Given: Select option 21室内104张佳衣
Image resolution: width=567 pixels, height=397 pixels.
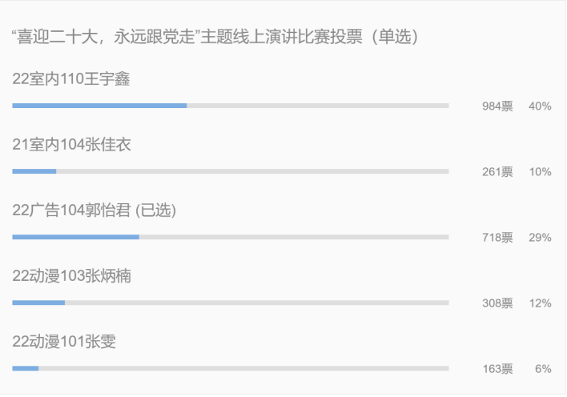Looking at the screenshot, I should (71, 145).
